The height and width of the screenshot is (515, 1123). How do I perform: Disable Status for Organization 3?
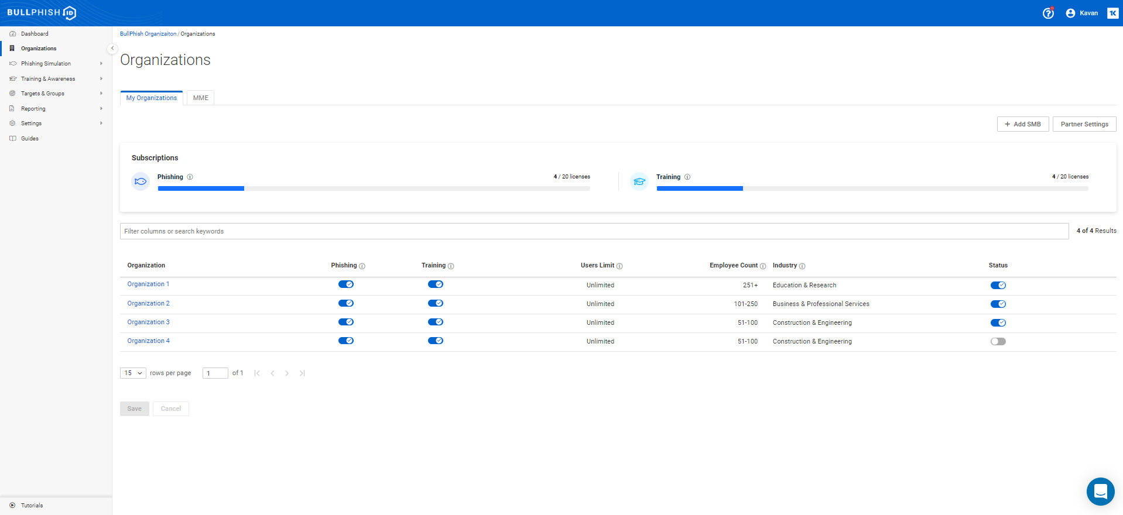pyautogui.click(x=998, y=323)
